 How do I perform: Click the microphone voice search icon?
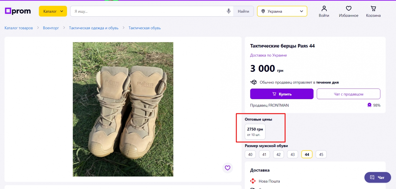229,11
